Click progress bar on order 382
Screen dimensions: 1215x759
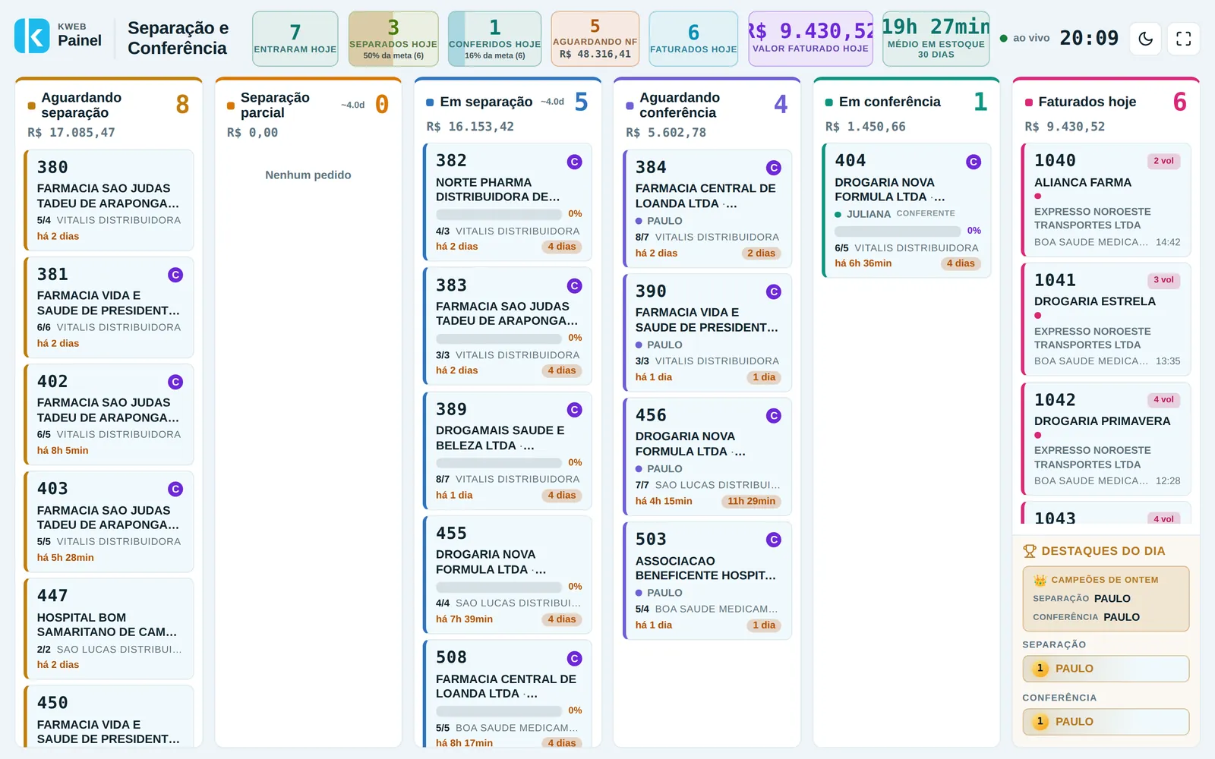click(x=498, y=214)
